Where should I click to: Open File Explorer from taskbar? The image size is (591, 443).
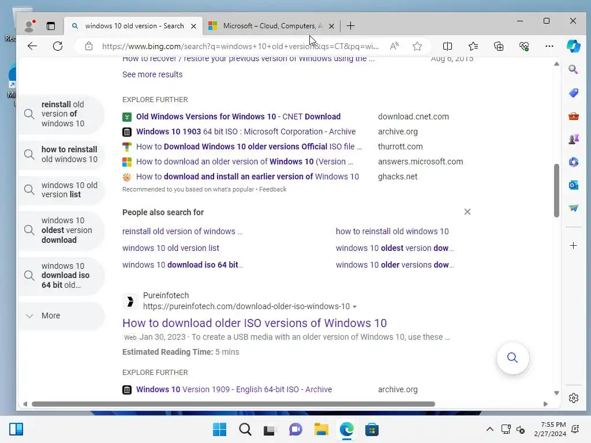321,429
